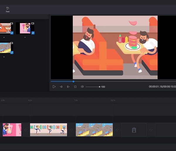Uncheck the checkbox on media clip c

(x=33, y=33)
